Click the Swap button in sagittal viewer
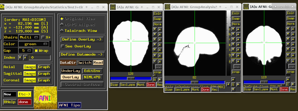 [x=236, y=19]
